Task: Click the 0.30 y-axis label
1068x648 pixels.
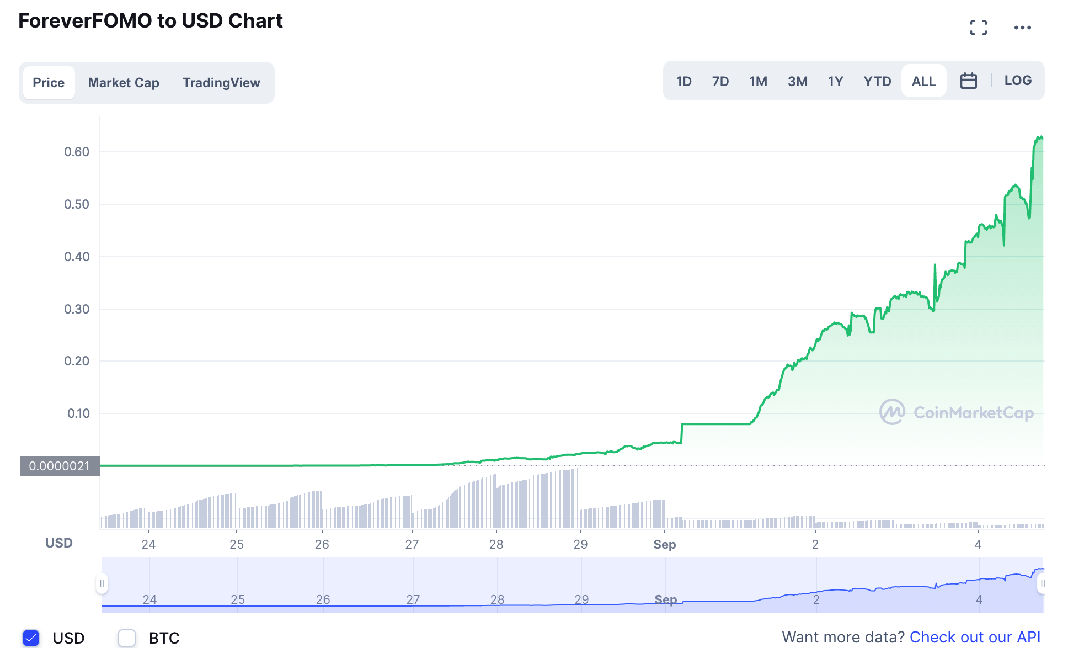Action: 77,309
